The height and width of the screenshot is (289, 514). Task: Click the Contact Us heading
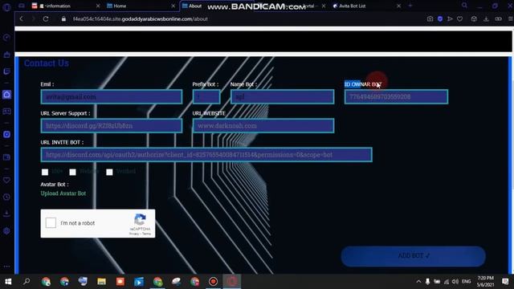[47, 63]
